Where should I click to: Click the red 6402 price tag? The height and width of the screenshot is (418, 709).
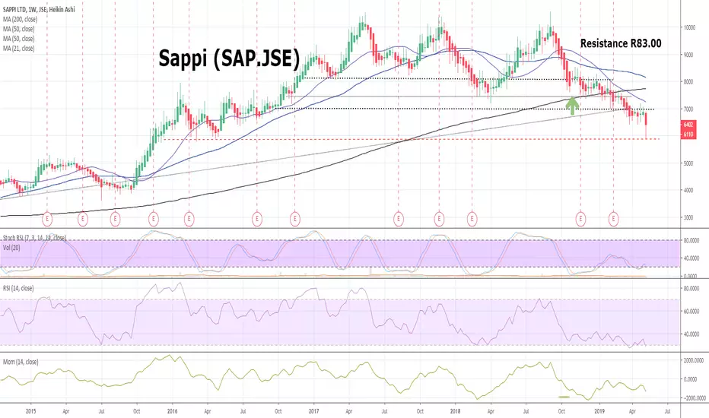pyautogui.click(x=688, y=125)
